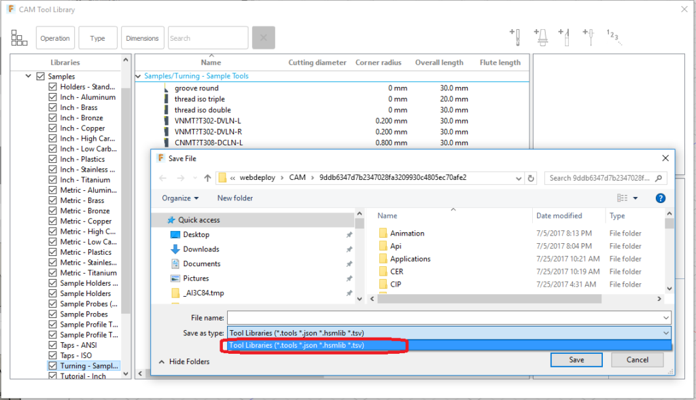This screenshot has height=400, width=696.
Task: Click the Operation filter button
Action: point(55,38)
